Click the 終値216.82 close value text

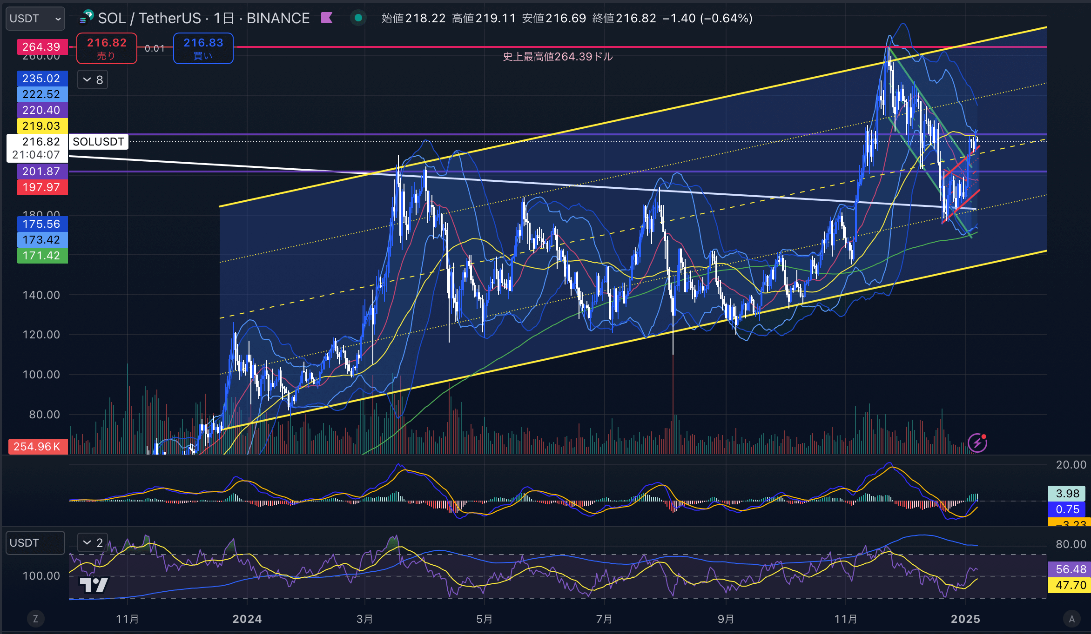[624, 18]
